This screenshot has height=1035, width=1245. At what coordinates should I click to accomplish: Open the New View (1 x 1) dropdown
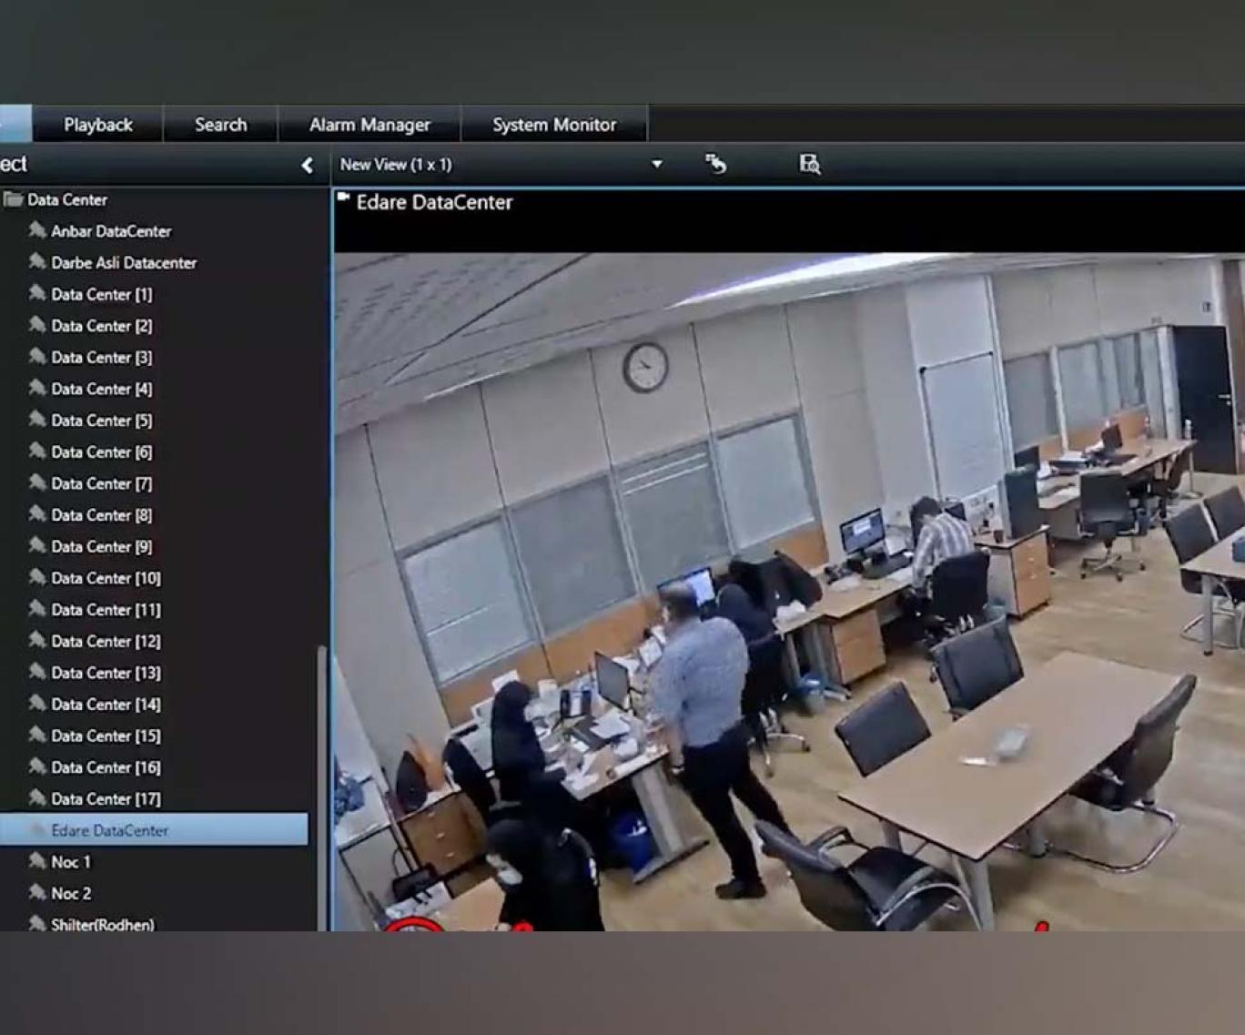(657, 165)
